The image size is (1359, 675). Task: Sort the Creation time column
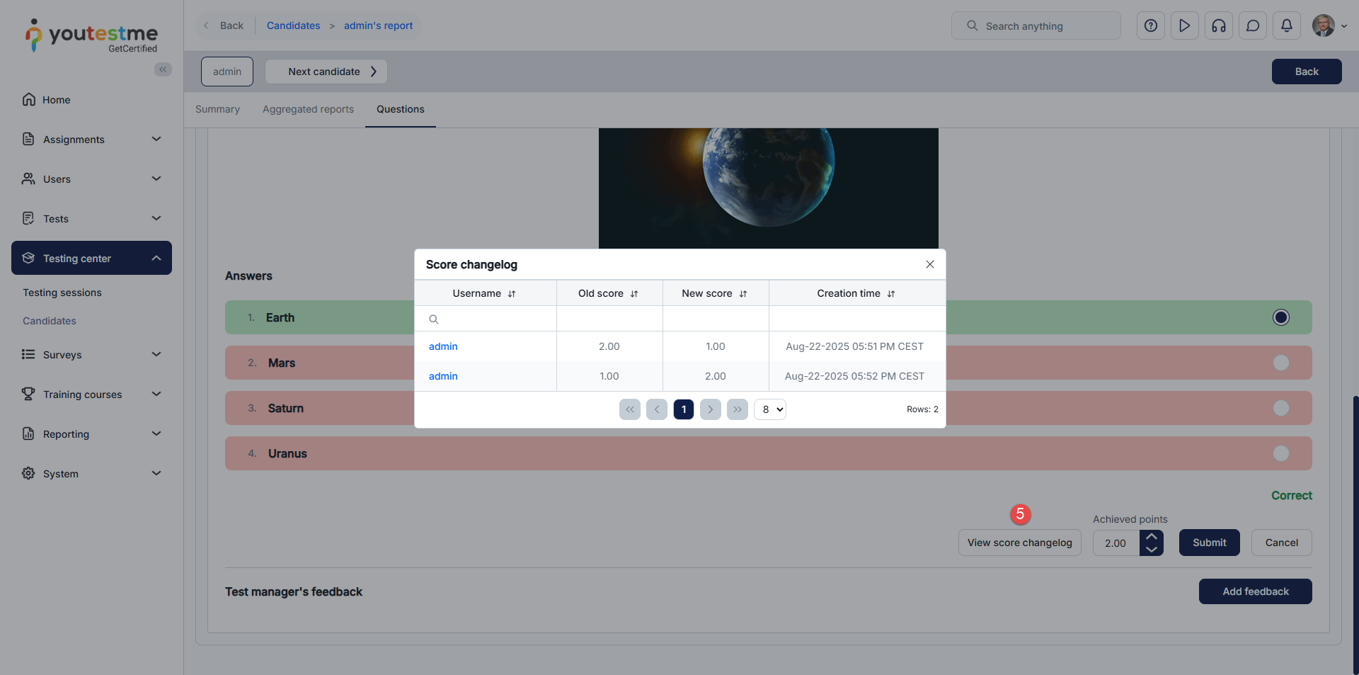(x=891, y=294)
